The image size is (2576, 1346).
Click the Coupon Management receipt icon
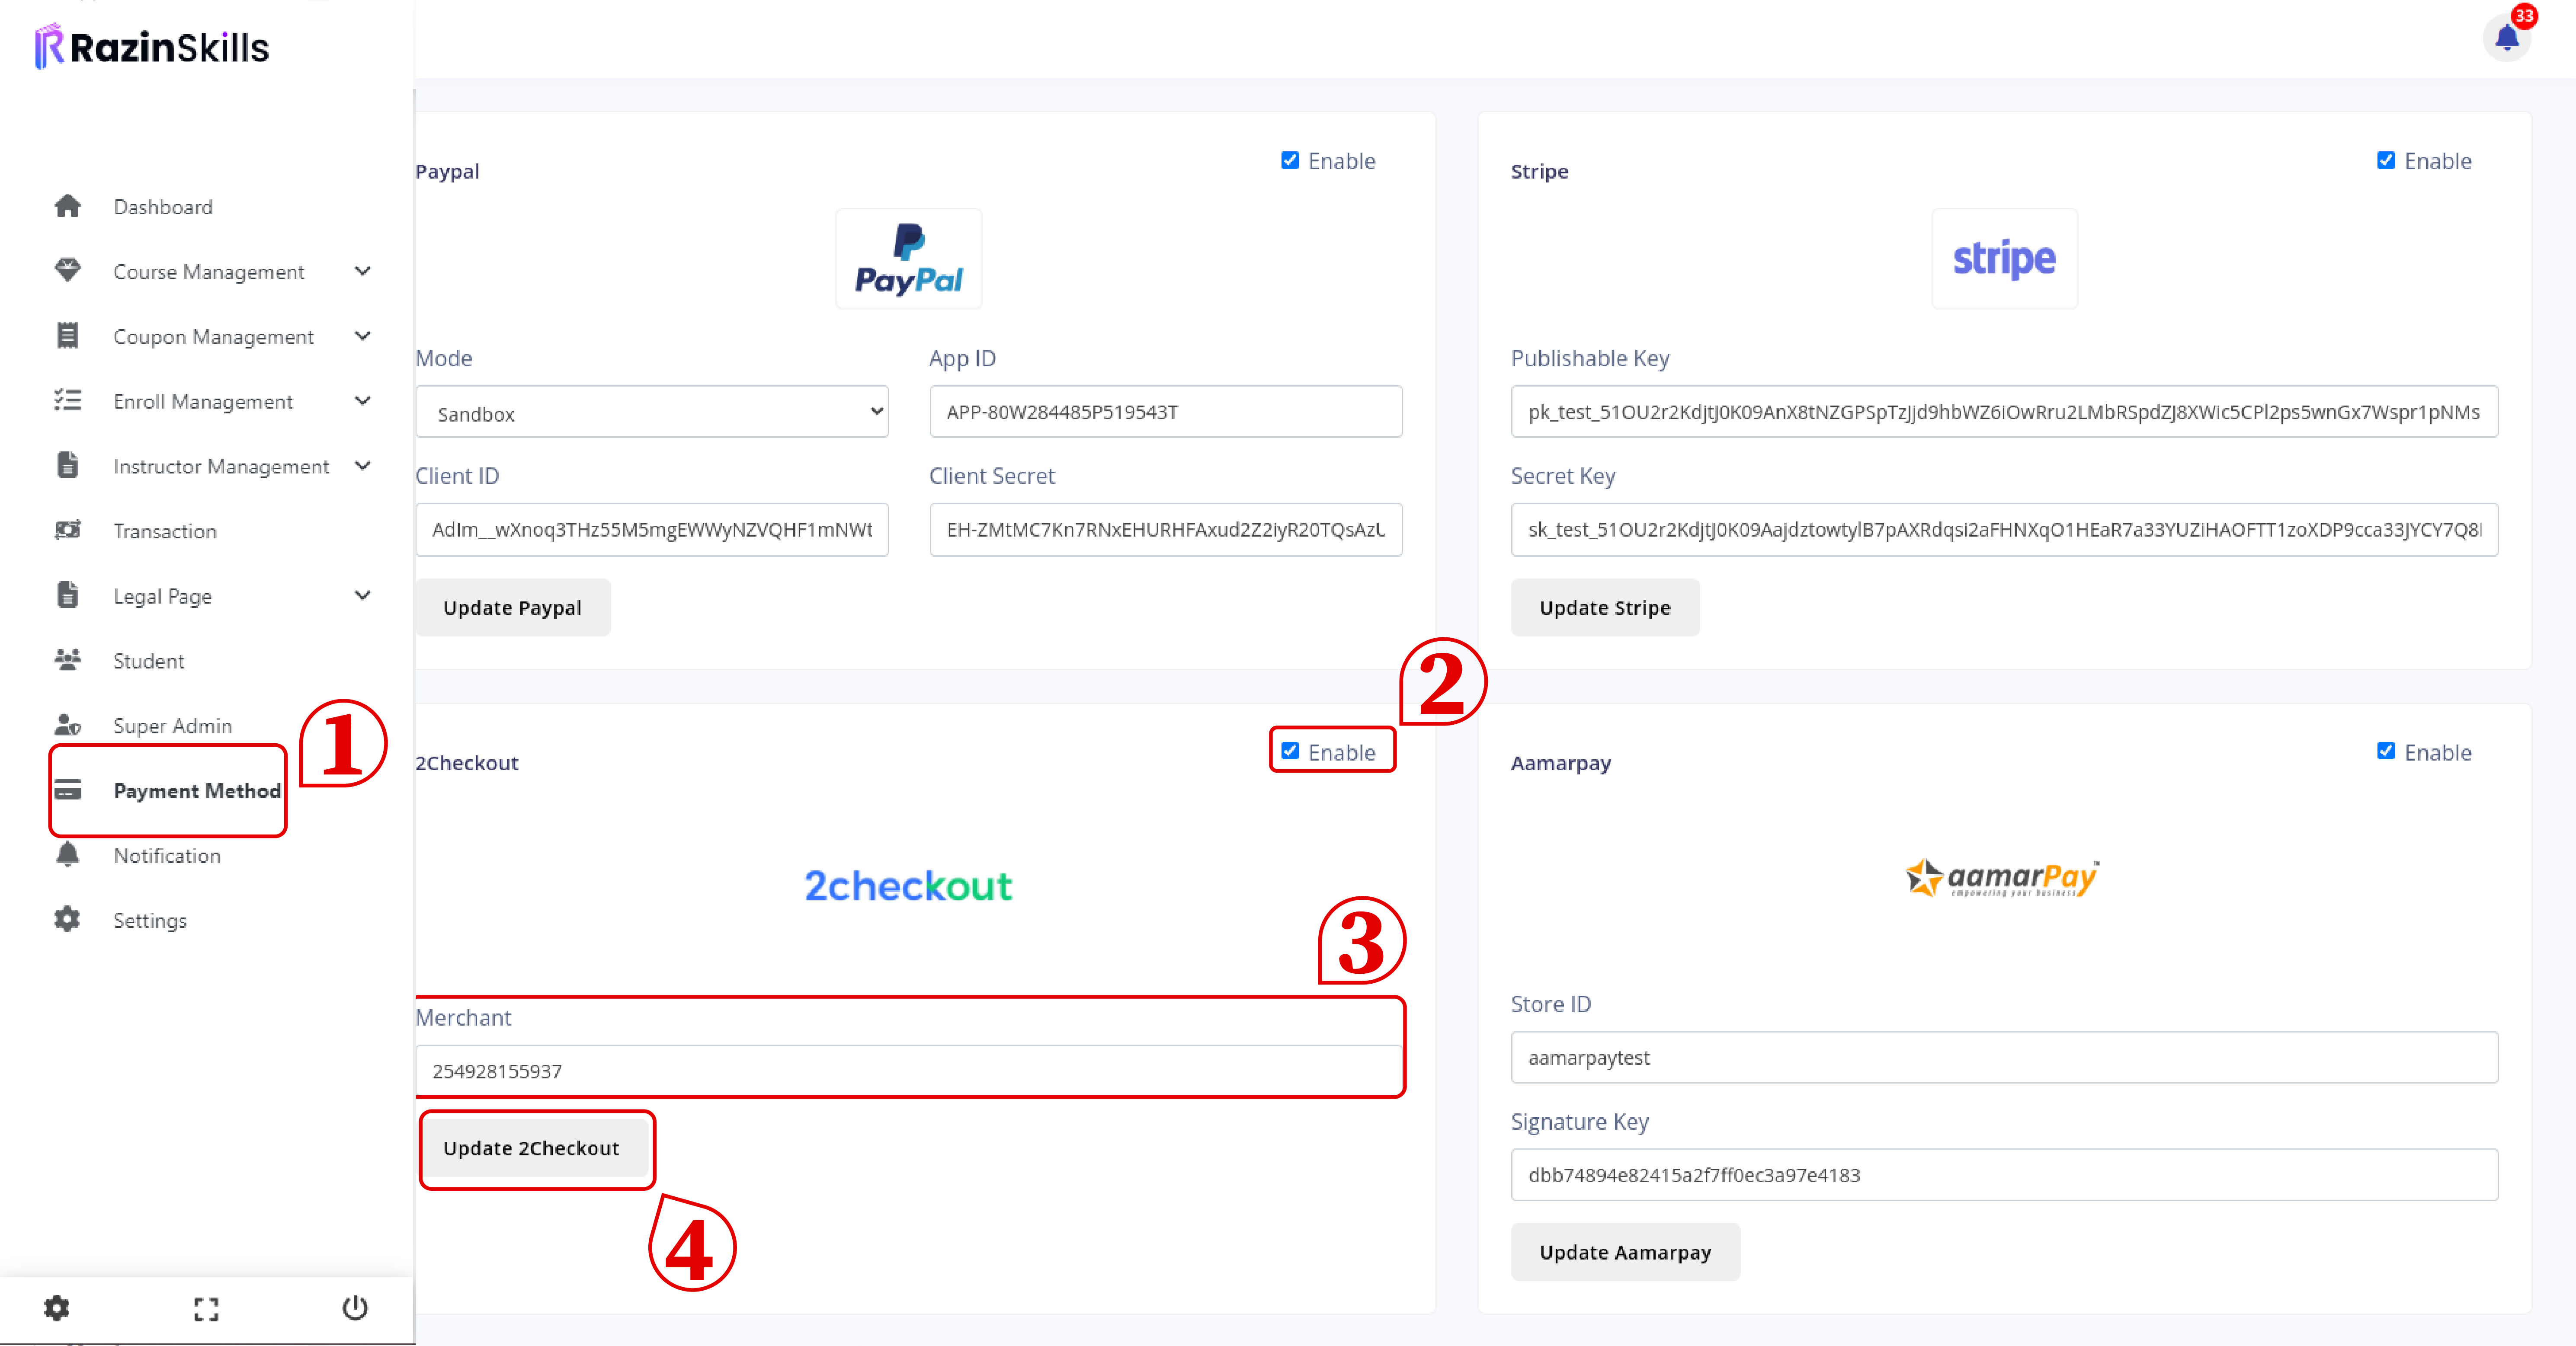click(67, 336)
